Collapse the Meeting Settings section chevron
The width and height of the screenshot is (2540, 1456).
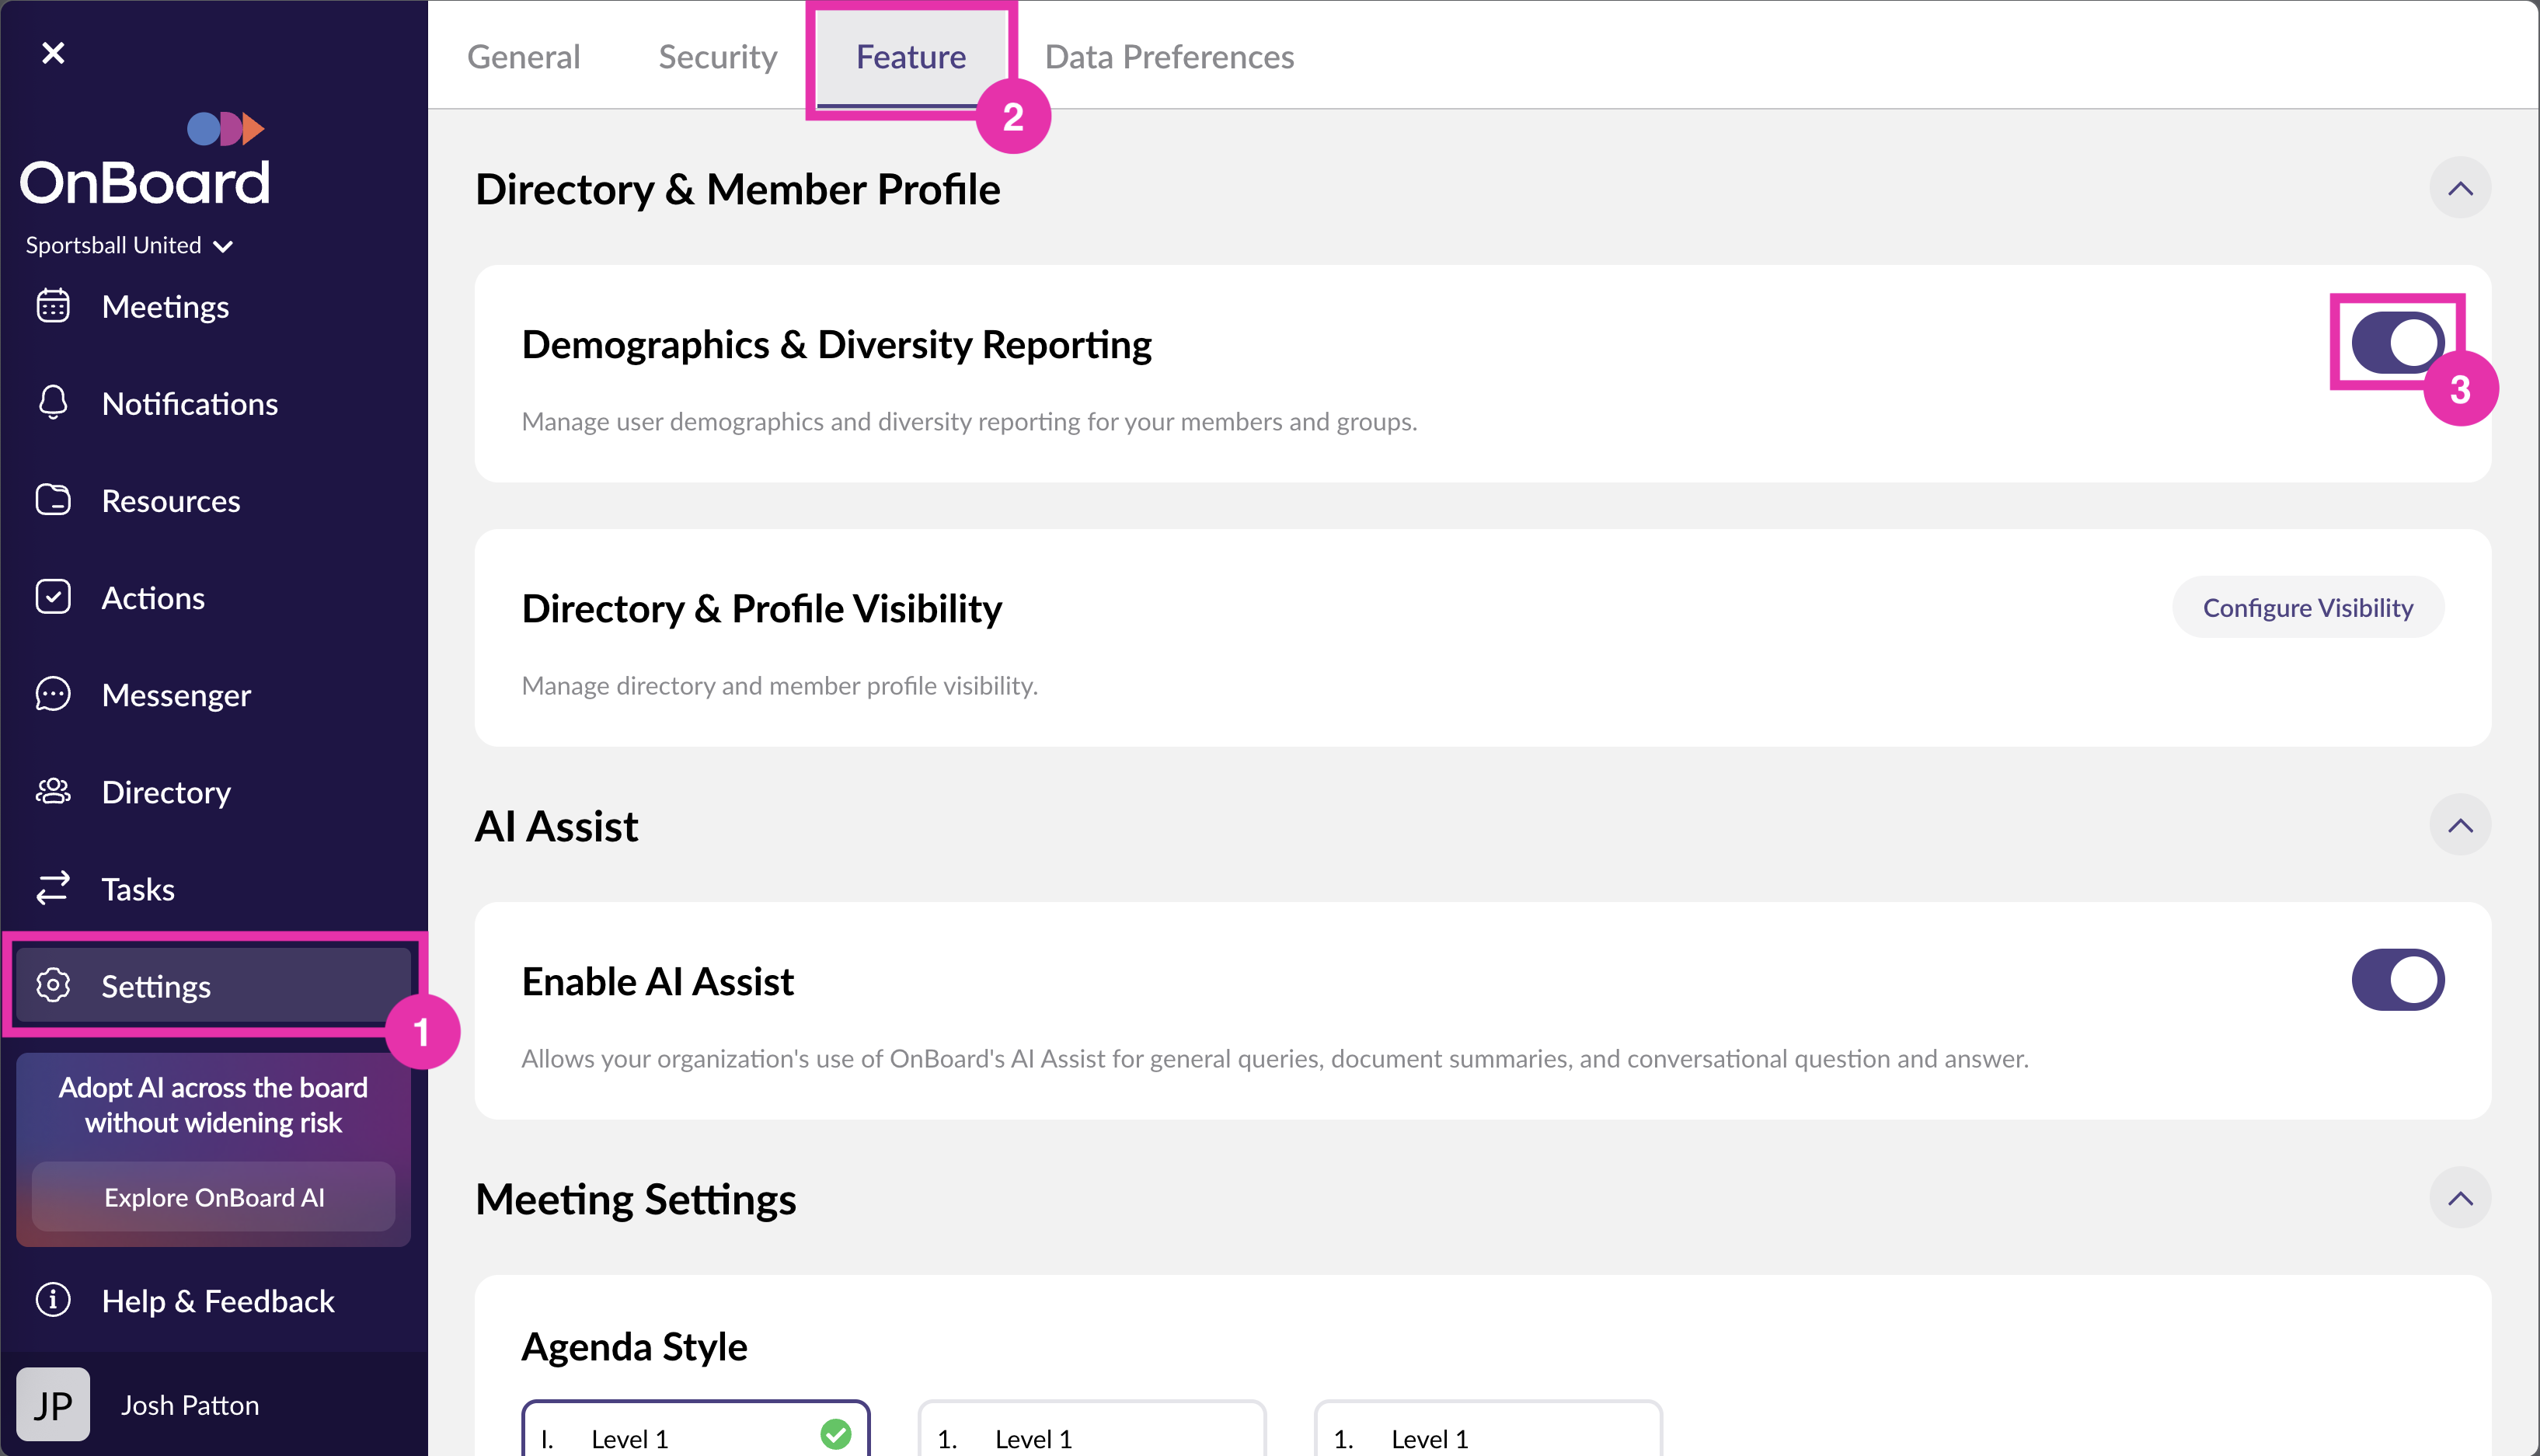coord(2460,1198)
